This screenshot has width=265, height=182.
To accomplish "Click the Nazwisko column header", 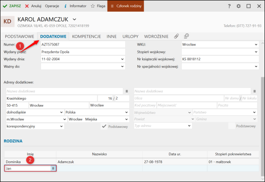I will (99, 154).
